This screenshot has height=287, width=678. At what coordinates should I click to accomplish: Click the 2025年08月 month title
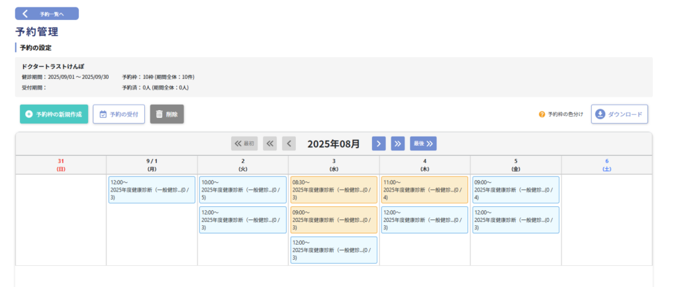pos(334,143)
